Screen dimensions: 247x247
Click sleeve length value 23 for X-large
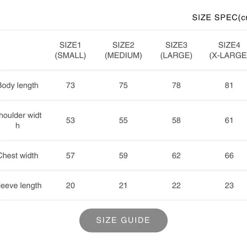229,186
